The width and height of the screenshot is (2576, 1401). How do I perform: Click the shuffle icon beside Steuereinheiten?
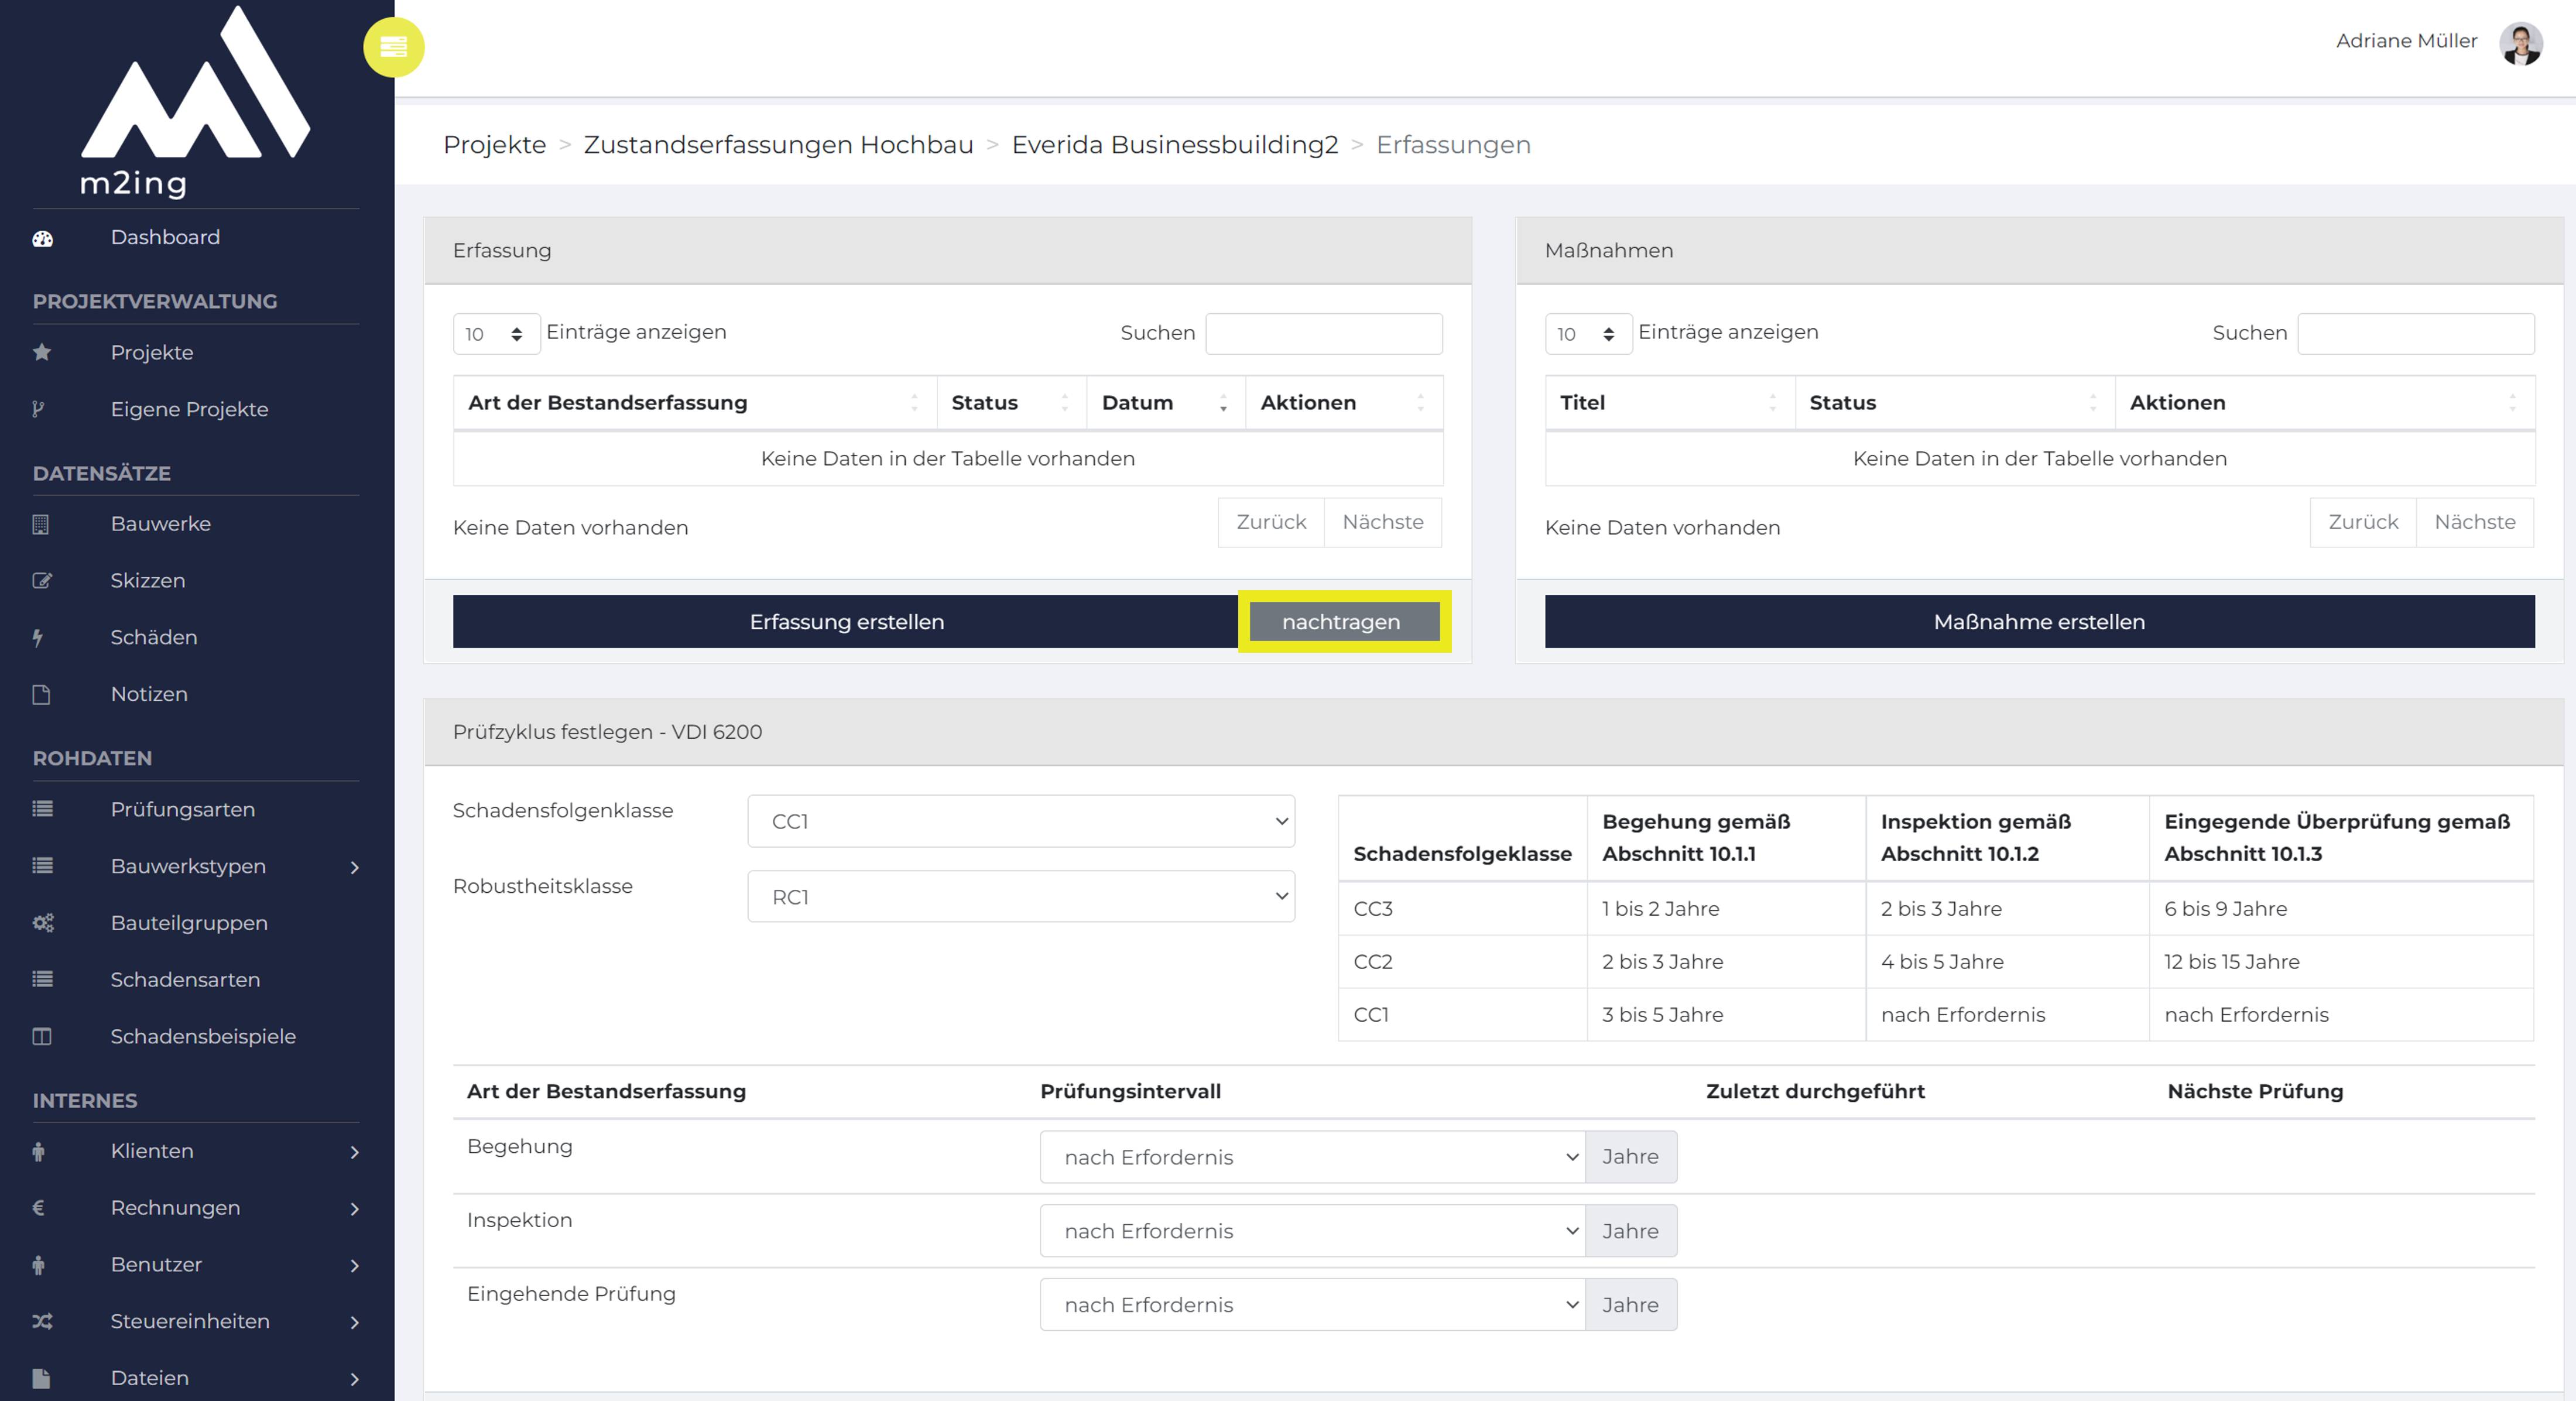(42, 1321)
